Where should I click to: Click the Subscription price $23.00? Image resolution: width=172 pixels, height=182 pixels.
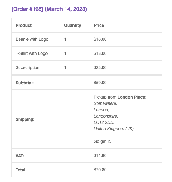tap(100, 67)
